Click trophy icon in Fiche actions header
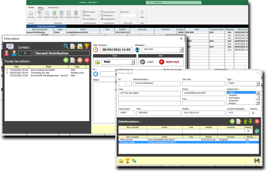This screenshot has height=171, width=267. tap(87, 46)
